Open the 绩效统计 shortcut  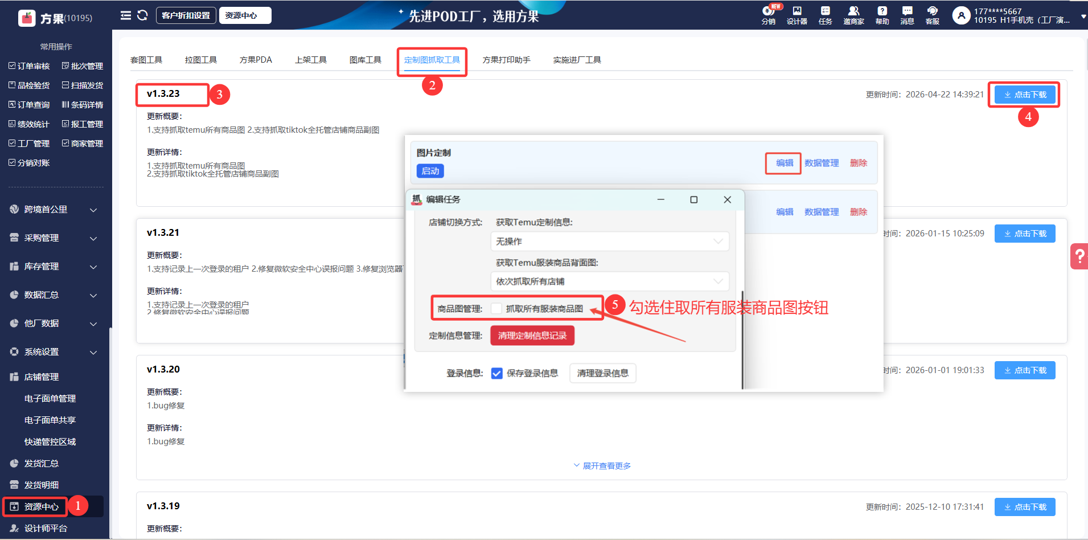[x=29, y=124]
